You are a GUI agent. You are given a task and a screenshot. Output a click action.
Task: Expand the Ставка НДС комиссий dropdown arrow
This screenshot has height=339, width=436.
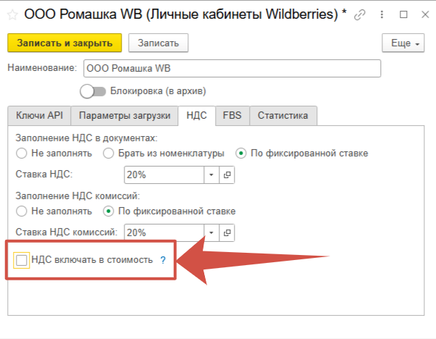211,233
